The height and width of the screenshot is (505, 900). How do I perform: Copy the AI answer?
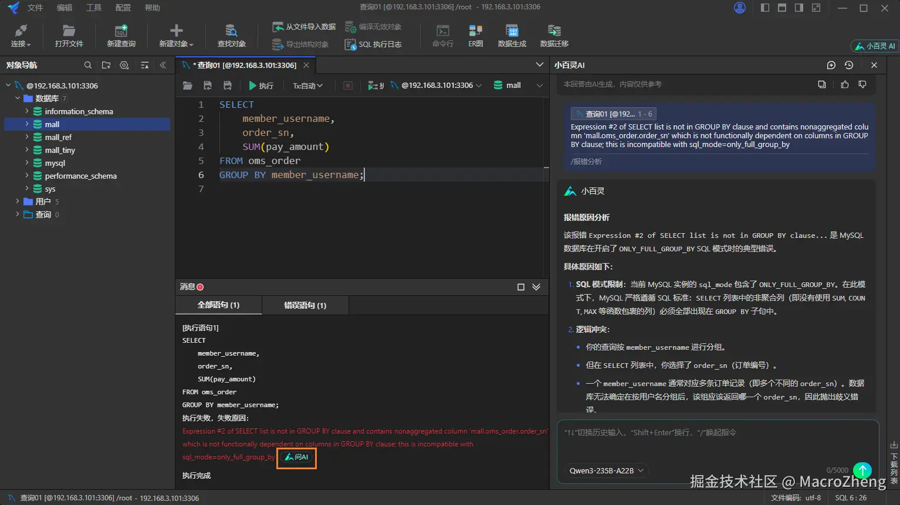pyautogui.click(x=822, y=84)
